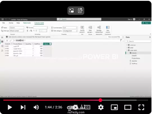The height and width of the screenshot is (114, 152).
Task: Click the AI summary notes icon
Action: (x=80, y=11)
